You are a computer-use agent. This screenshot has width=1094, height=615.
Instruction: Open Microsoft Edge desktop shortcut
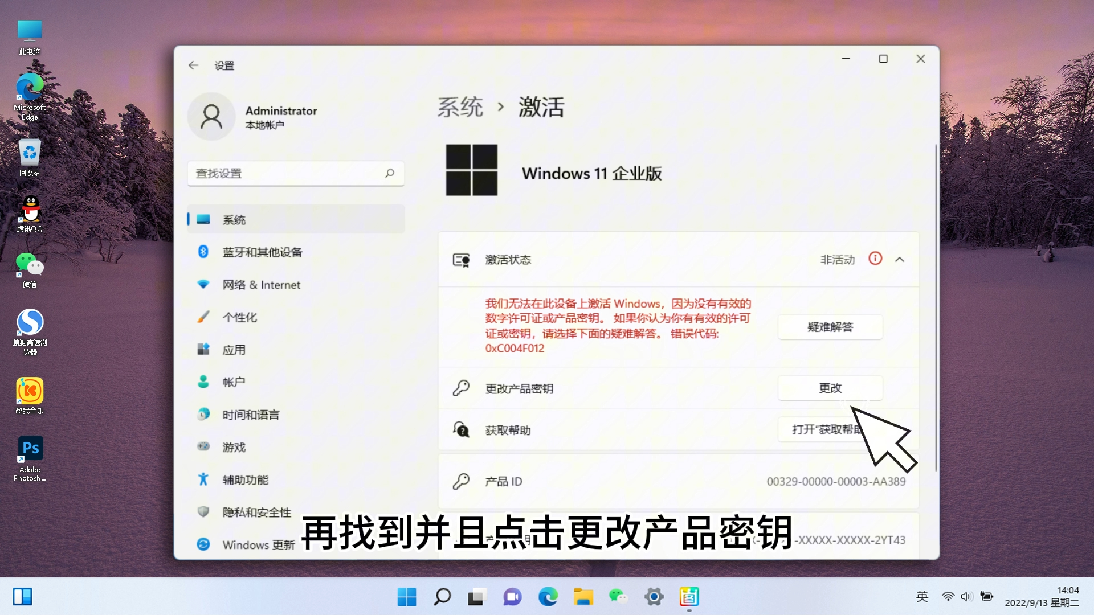pyautogui.click(x=30, y=97)
